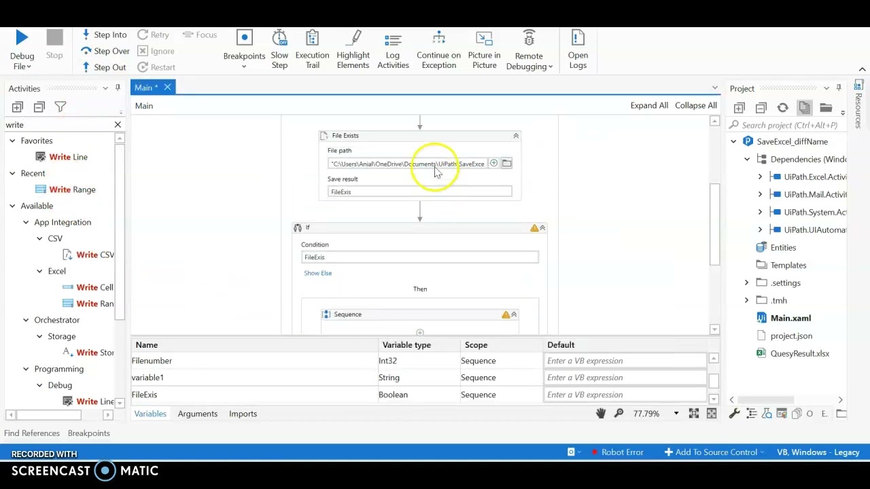This screenshot has width=870, height=489.
Task: Click the Debug File play icon
Action: click(22, 38)
